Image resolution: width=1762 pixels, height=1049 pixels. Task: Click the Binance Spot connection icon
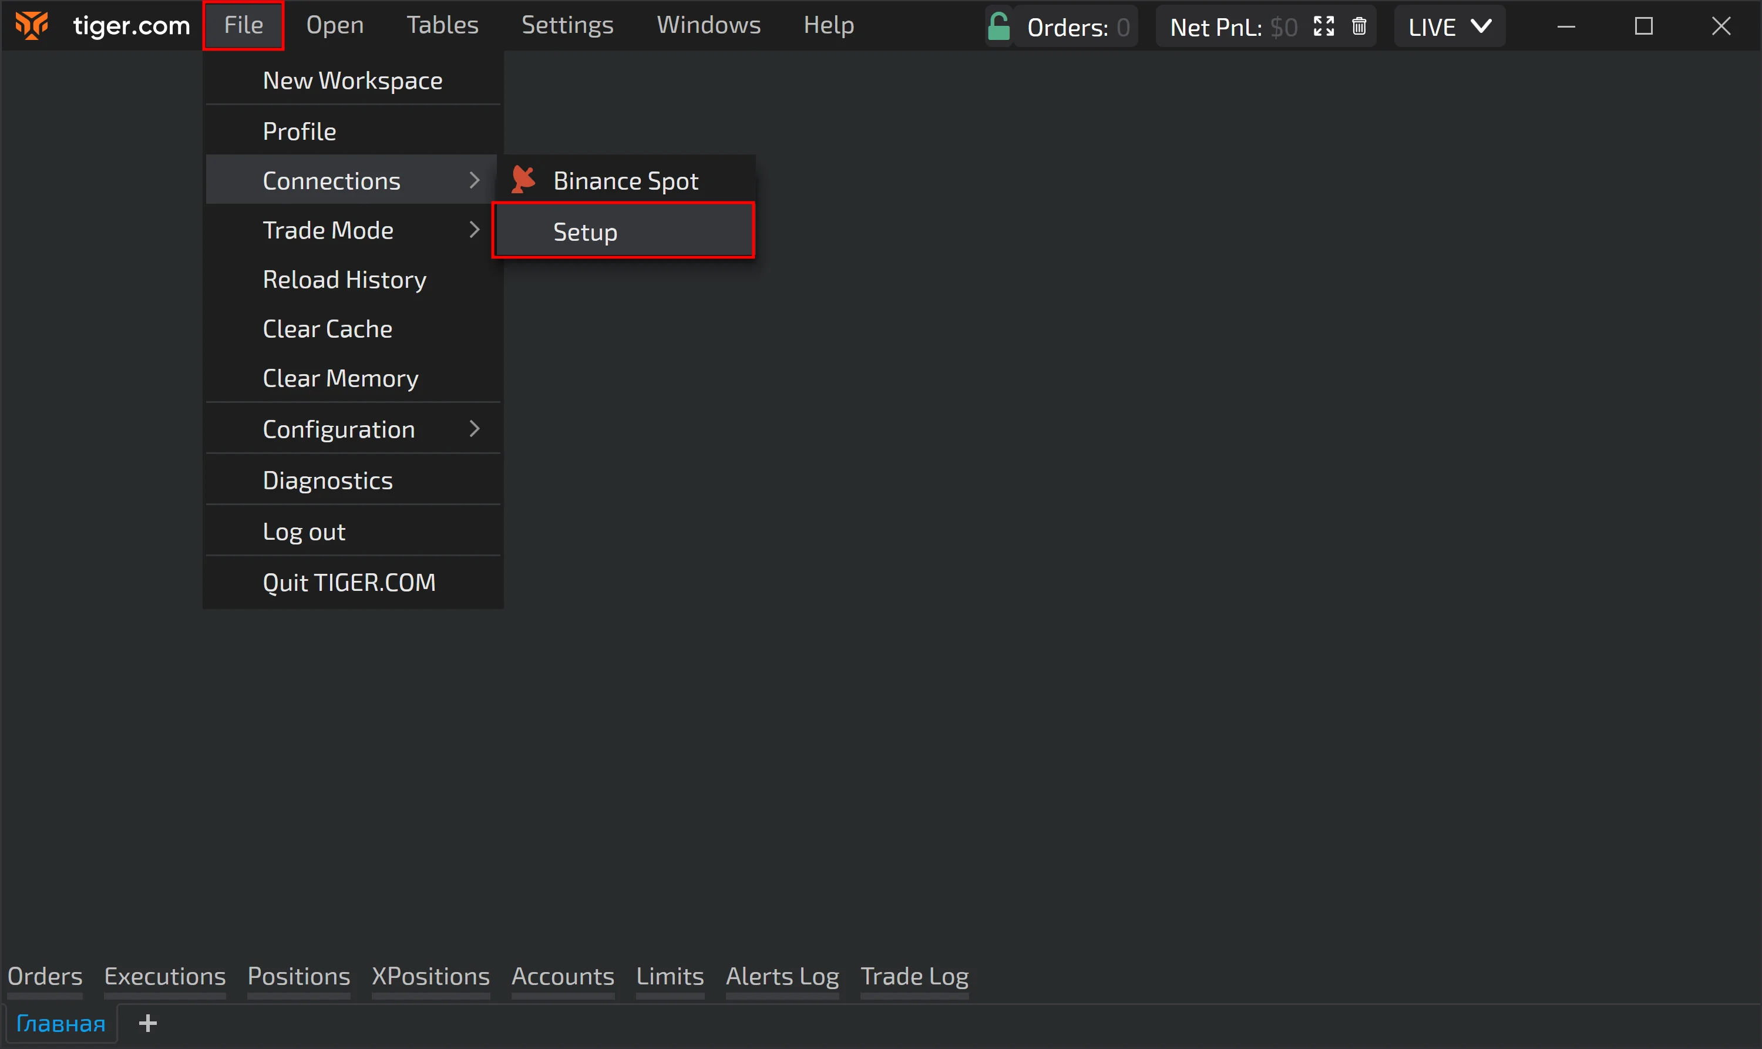[x=523, y=180]
